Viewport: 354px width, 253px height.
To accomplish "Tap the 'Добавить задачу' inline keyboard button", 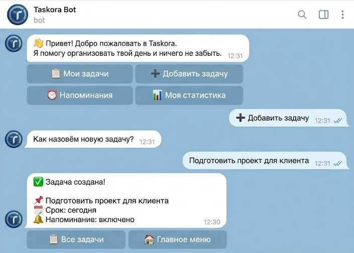I will [x=189, y=74].
